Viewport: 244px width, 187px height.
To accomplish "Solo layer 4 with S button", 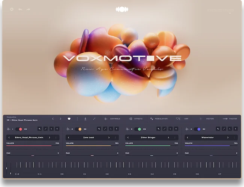I will pos(236,129).
